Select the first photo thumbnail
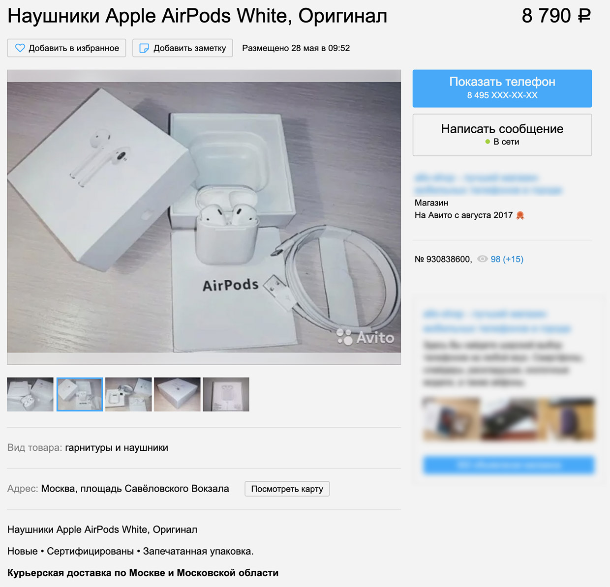The width and height of the screenshot is (610, 587). (x=30, y=394)
